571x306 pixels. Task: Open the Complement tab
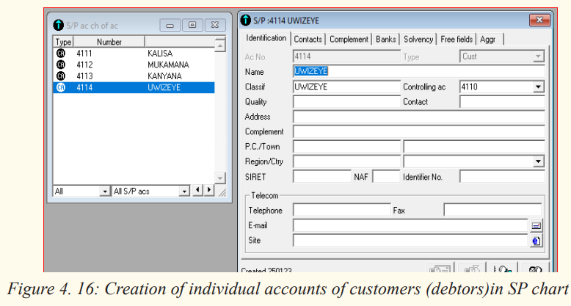[349, 40]
